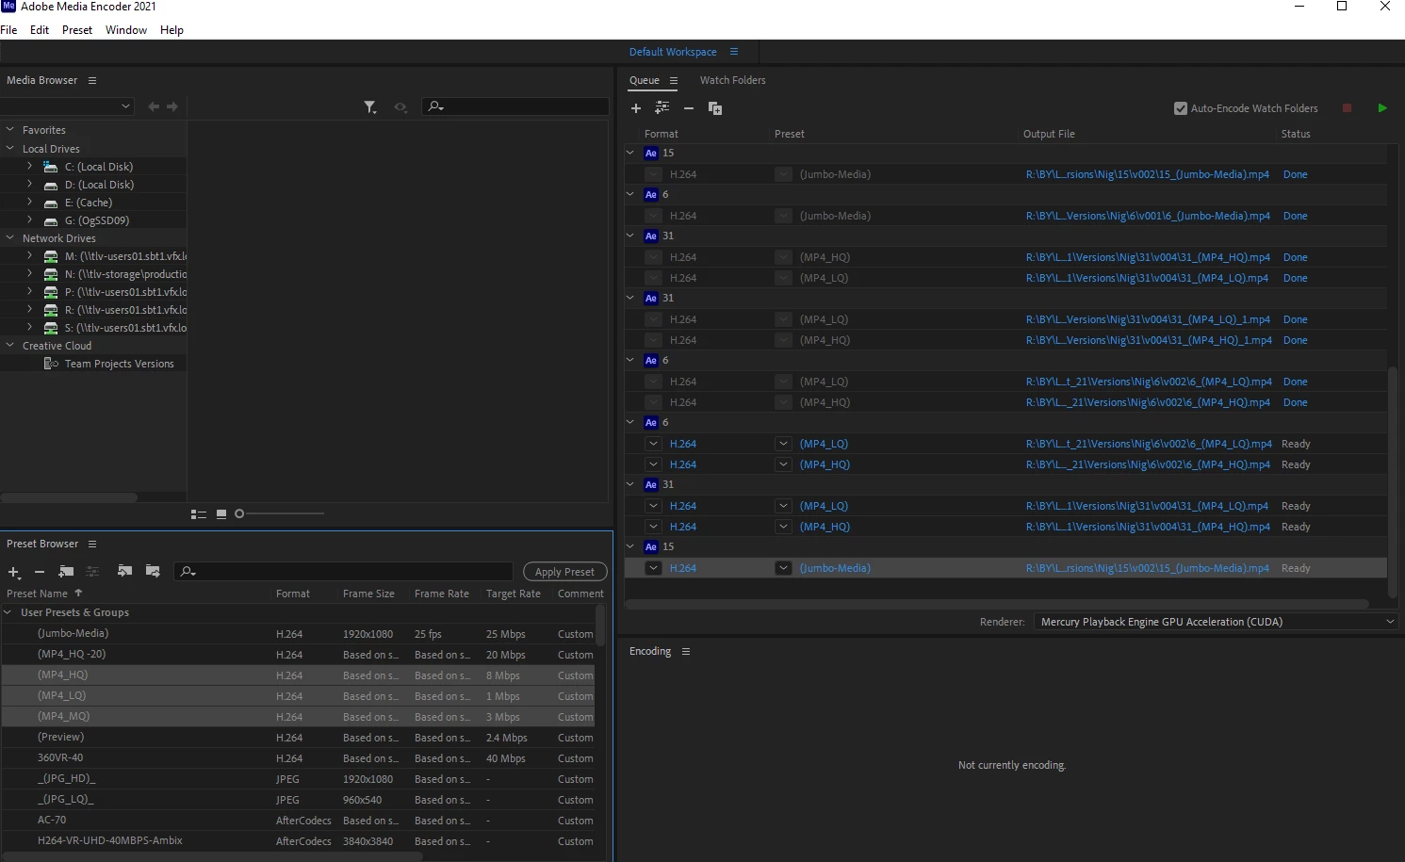
Task: Stop the queue with red stop button
Action: pos(1348,108)
